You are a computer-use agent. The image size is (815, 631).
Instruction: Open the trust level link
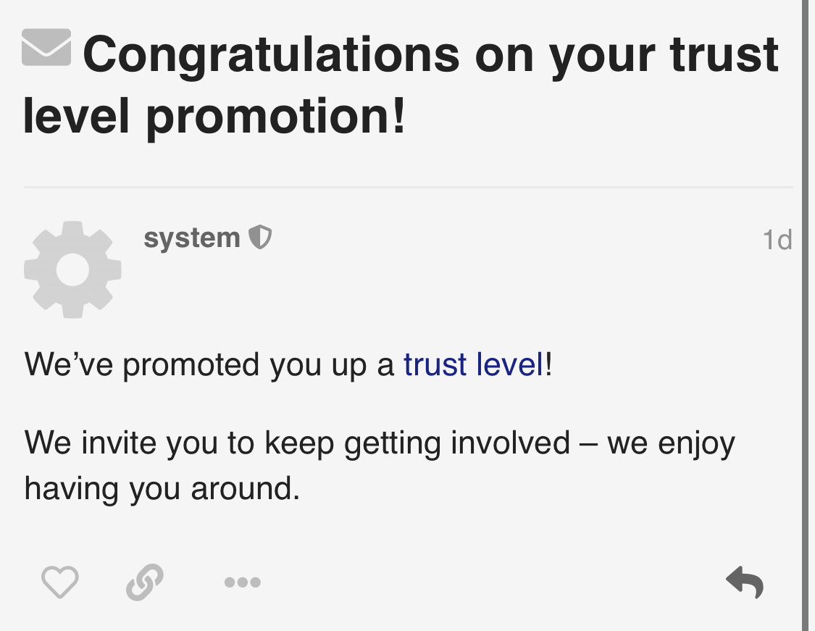pyautogui.click(x=474, y=364)
